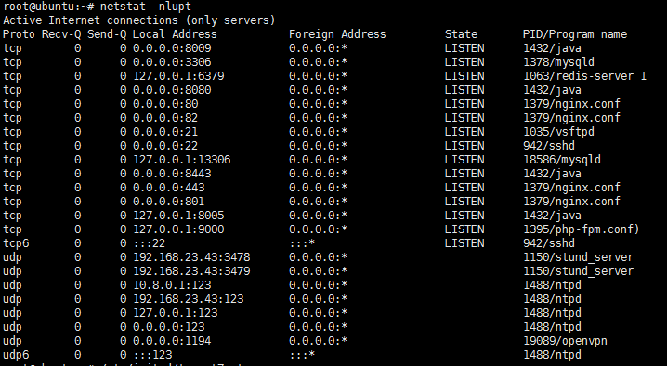Click the command text 'netstat -nlupt'
This screenshot has height=366, width=667.
click(x=146, y=7)
